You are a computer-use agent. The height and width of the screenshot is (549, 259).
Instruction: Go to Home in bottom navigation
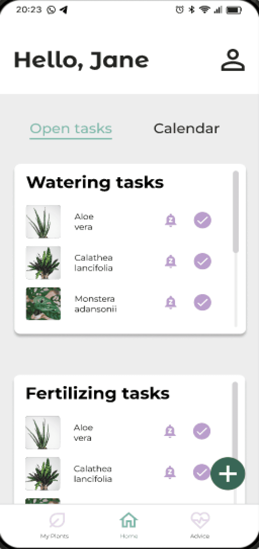point(129,525)
